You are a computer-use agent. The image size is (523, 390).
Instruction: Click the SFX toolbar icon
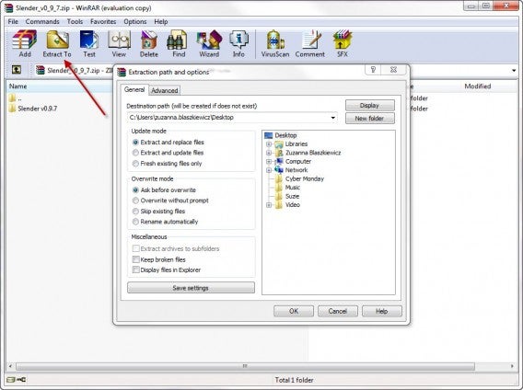[343, 43]
